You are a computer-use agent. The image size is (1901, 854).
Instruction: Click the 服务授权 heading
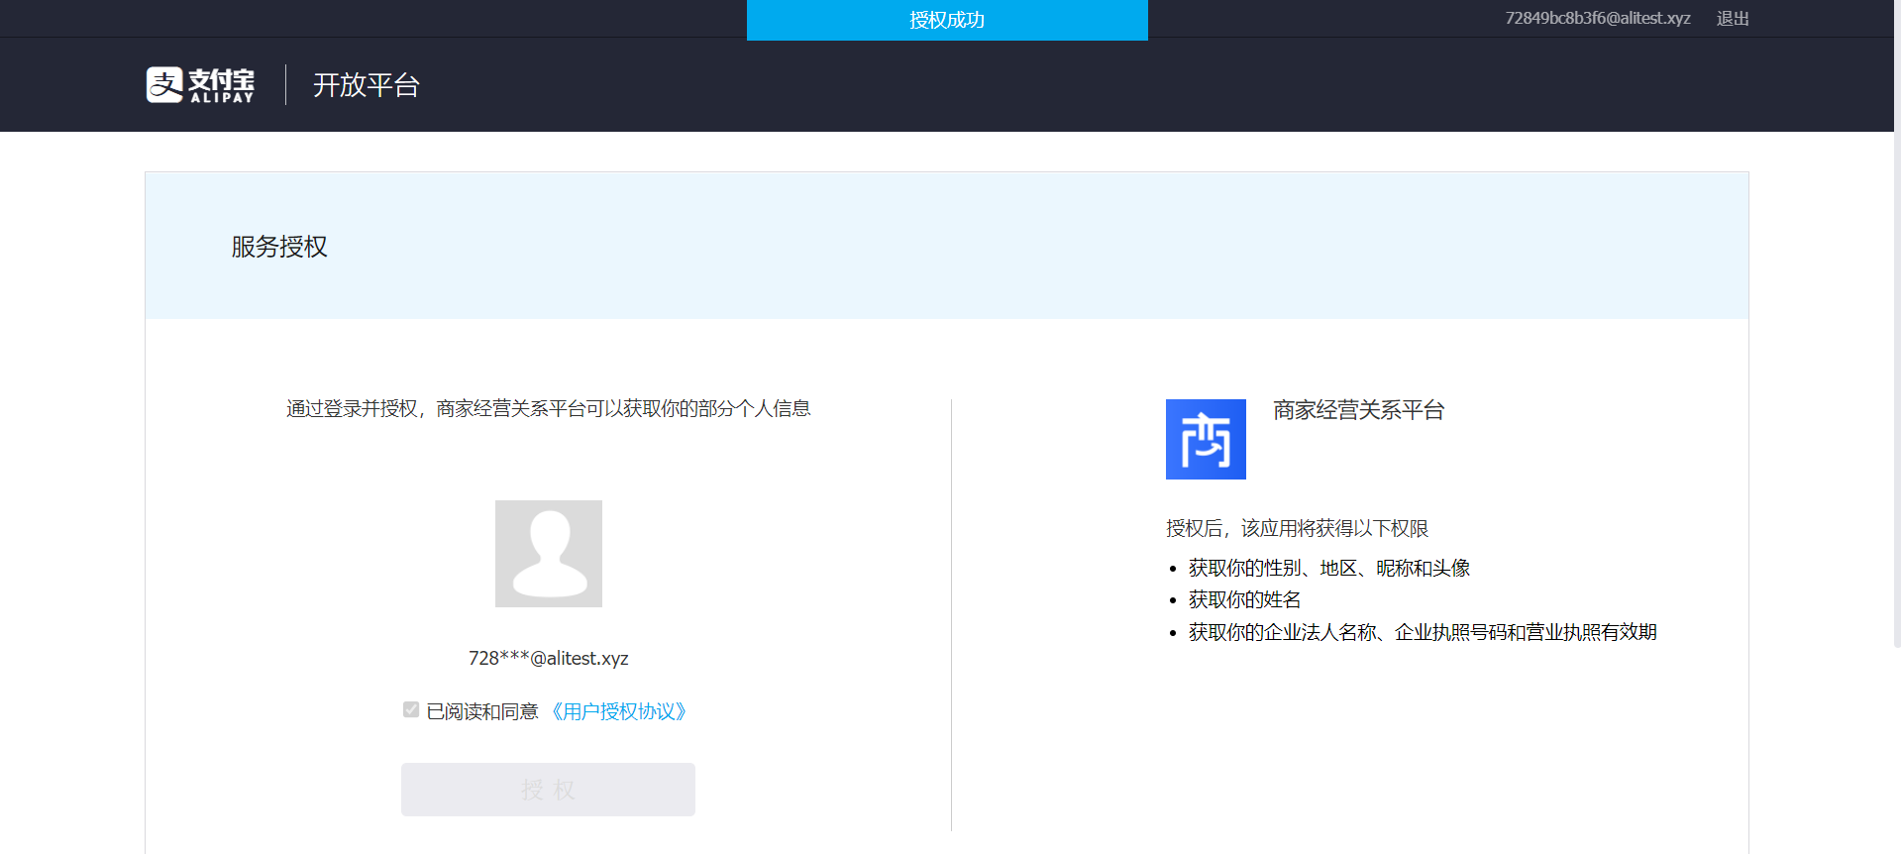pyautogui.click(x=279, y=247)
